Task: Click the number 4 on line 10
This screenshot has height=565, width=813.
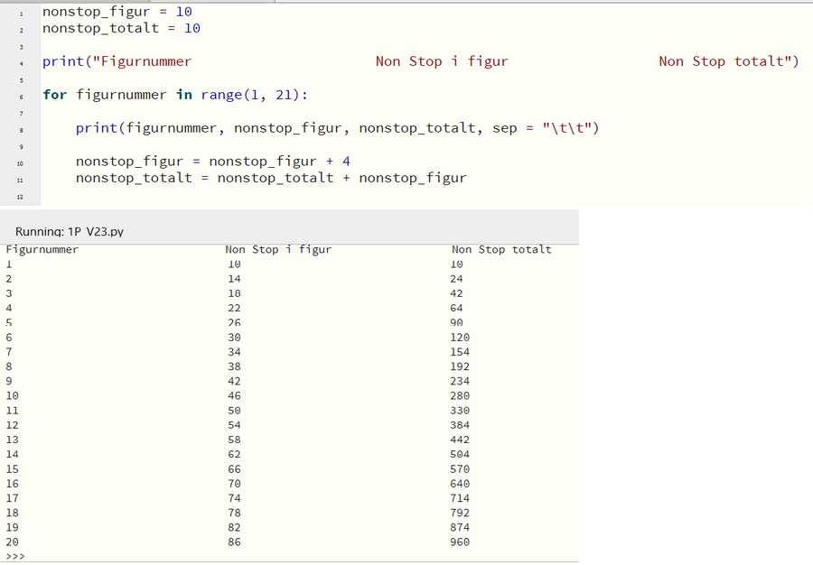Action: point(346,162)
